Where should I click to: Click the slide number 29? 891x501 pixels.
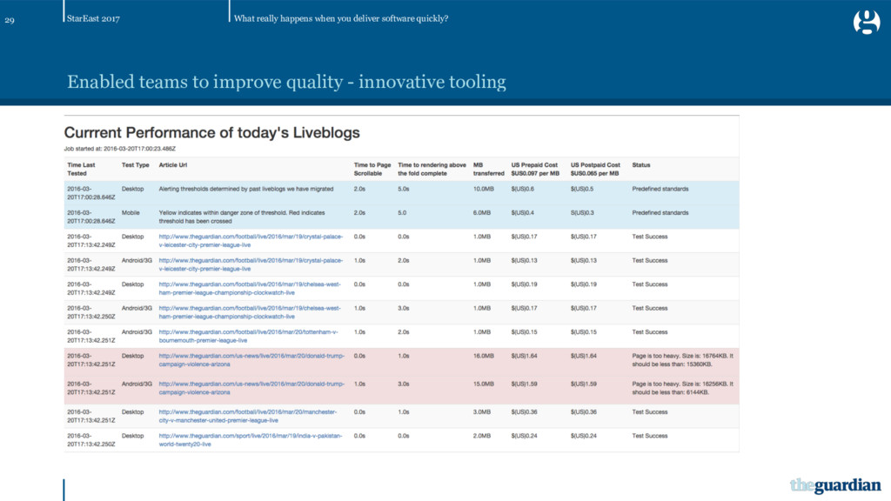coord(10,21)
